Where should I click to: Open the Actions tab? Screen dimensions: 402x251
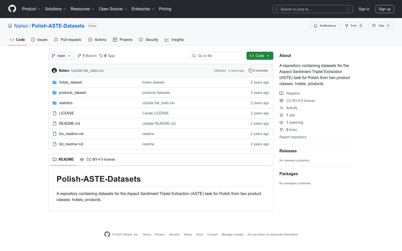pos(97,40)
